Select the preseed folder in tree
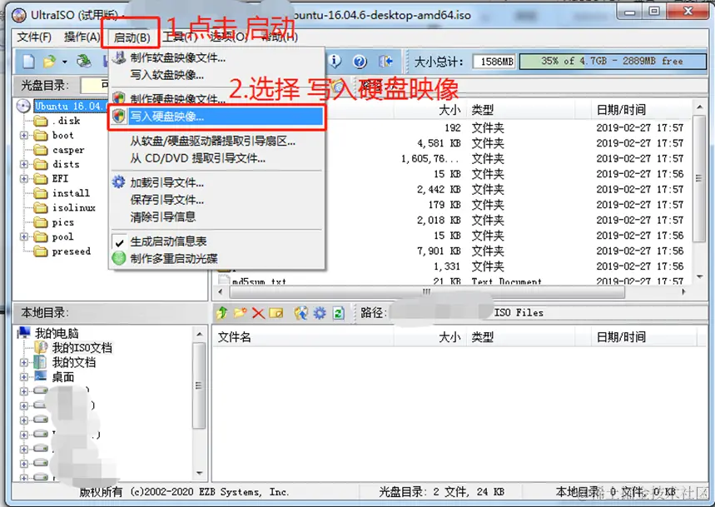 (71, 251)
